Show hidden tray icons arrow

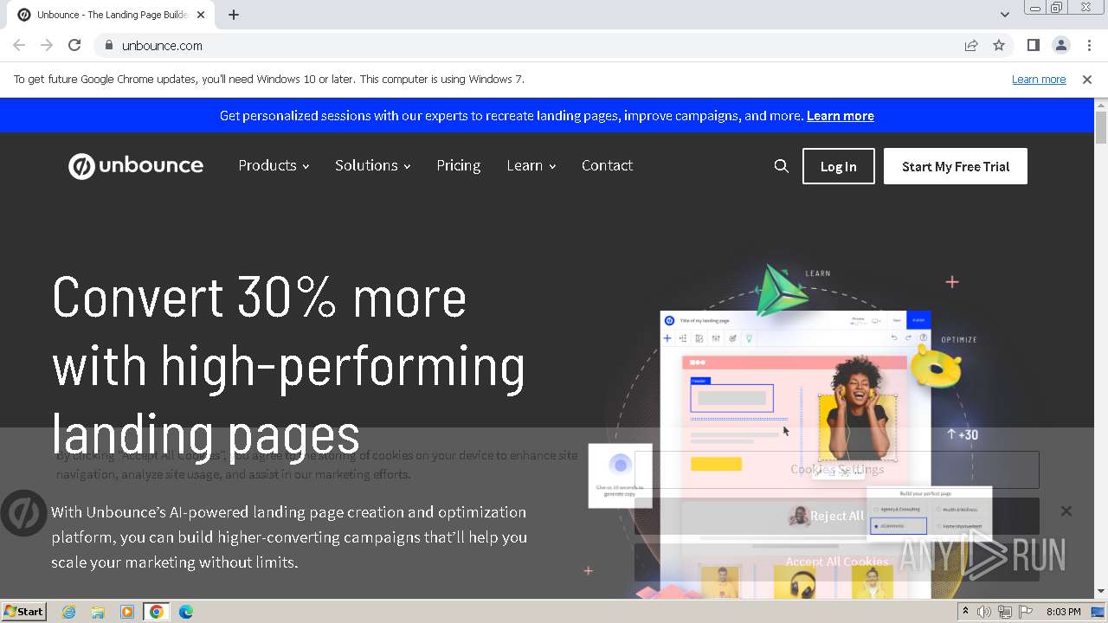(x=965, y=612)
